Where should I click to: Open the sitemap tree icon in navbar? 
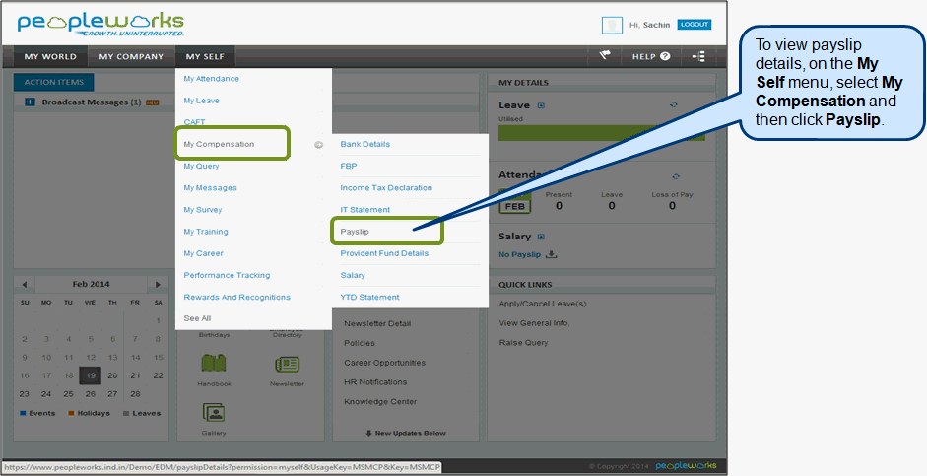coord(698,56)
